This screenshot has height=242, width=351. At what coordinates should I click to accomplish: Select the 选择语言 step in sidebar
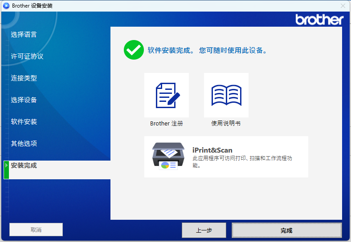(24, 34)
